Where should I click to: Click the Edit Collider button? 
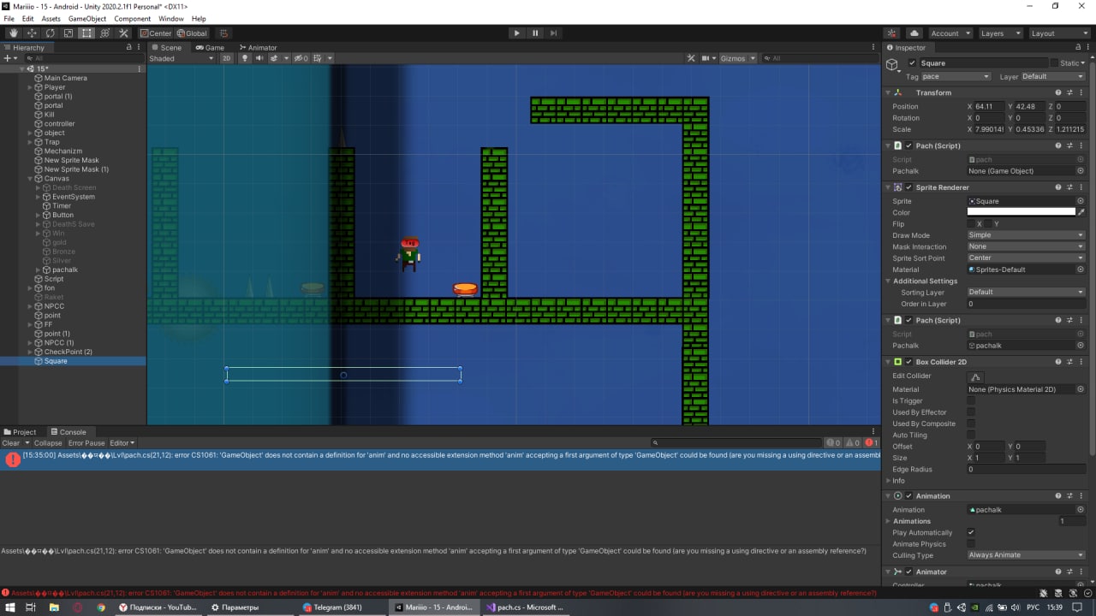(975, 376)
